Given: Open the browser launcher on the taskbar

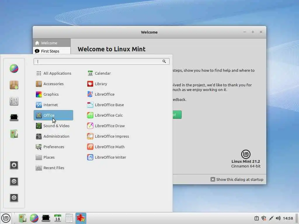Looking at the screenshot, I should pos(34,218).
